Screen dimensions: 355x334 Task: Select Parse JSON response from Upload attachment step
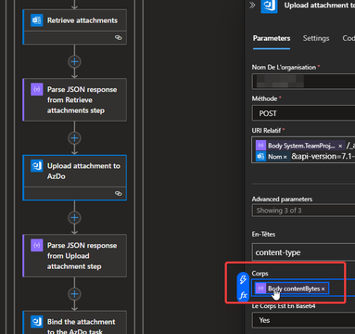(x=75, y=256)
